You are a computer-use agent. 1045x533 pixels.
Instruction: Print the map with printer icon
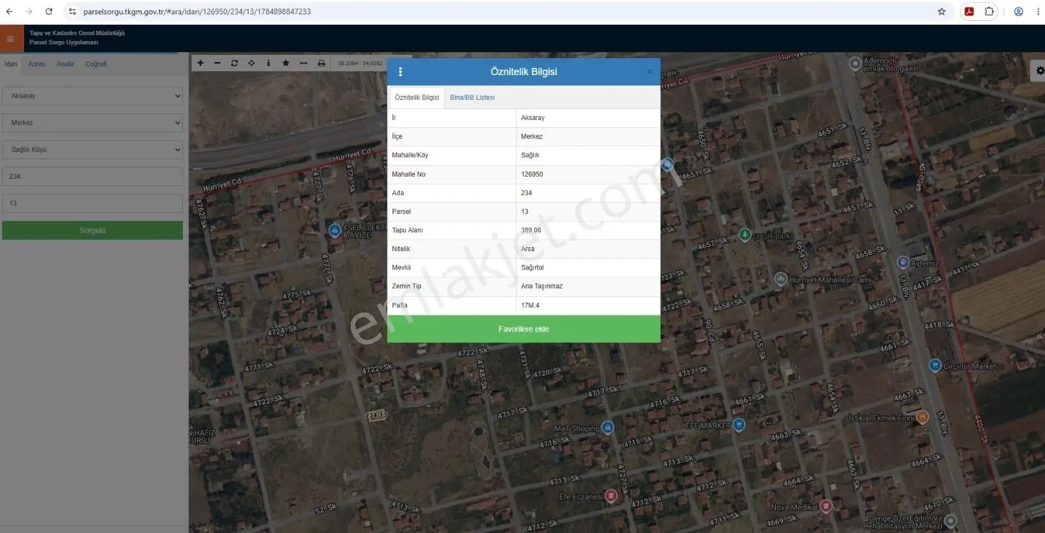pos(321,63)
